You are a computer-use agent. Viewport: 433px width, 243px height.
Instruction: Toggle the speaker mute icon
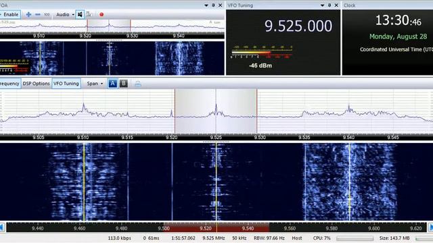point(80,14)
